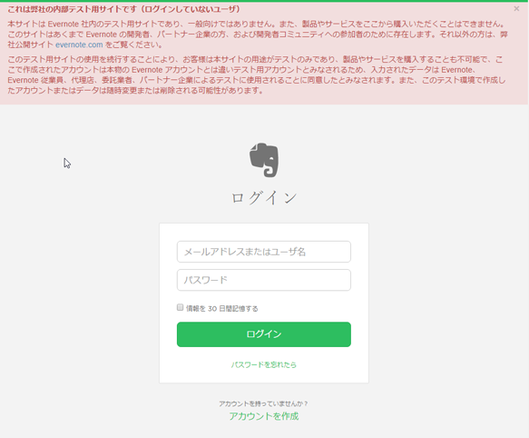The width and height of the screenshot is (529, 438).
Task: Focus the メールアドレスまたはユーザ名 field
Action: point(264,252)
